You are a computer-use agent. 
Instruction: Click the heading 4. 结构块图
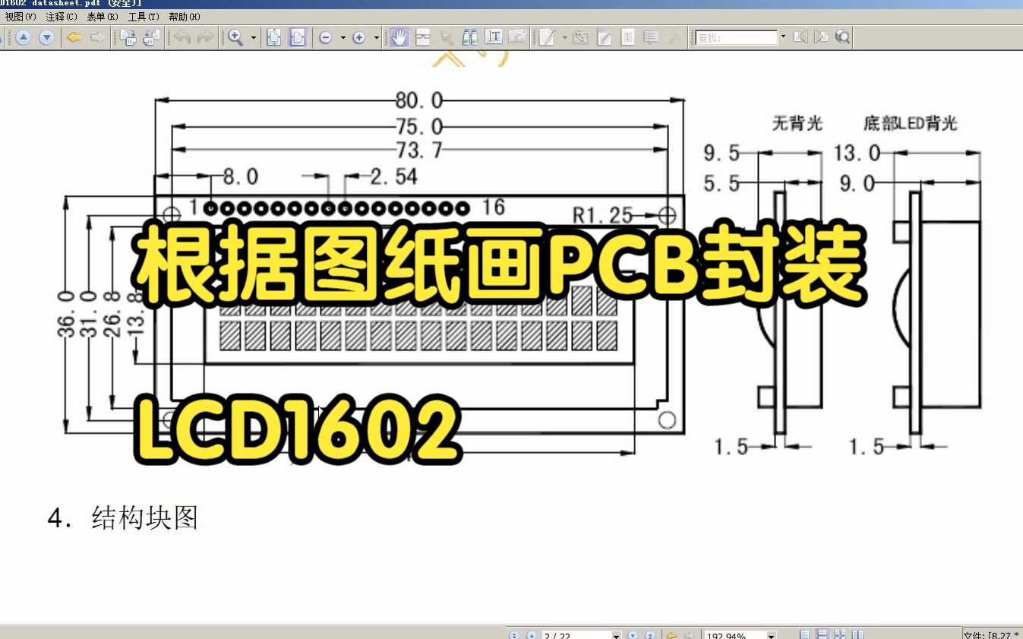tap(123, 518)
